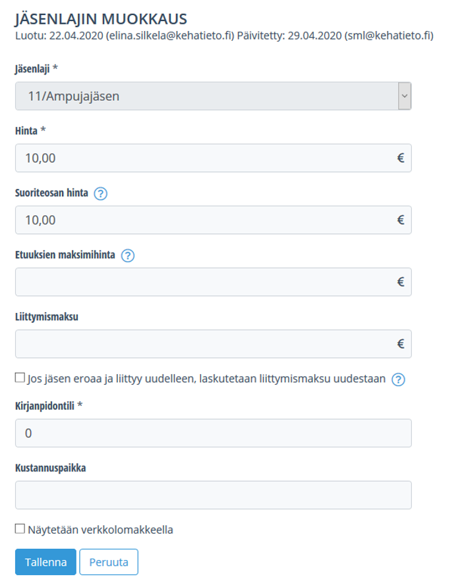Select the 11/Ampujajäsen combo box

pyautogui.click(x=206, y=96)
